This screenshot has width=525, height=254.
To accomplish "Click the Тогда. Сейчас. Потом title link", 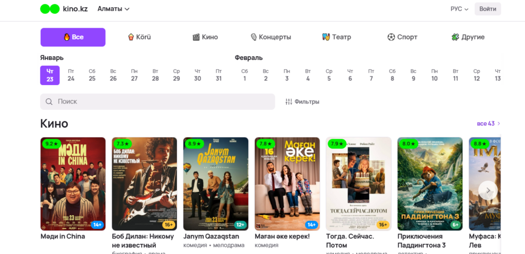I will point(350,241).
